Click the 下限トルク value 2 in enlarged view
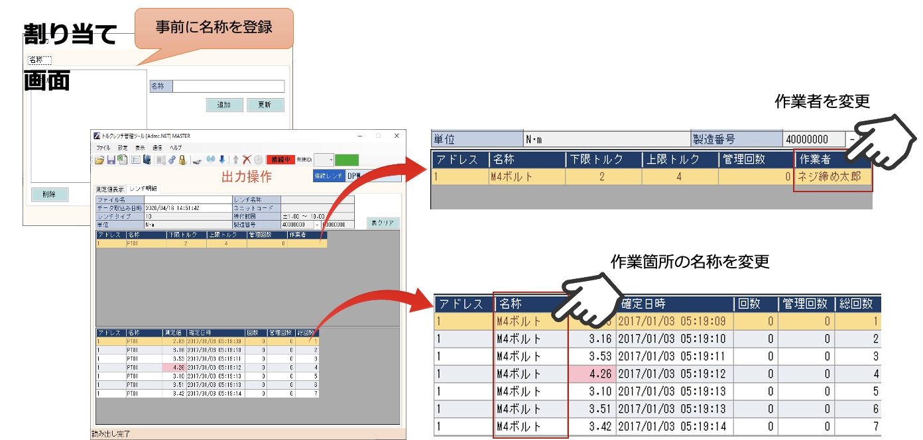This screenshot has height=440, width=923. click(602, 178)
